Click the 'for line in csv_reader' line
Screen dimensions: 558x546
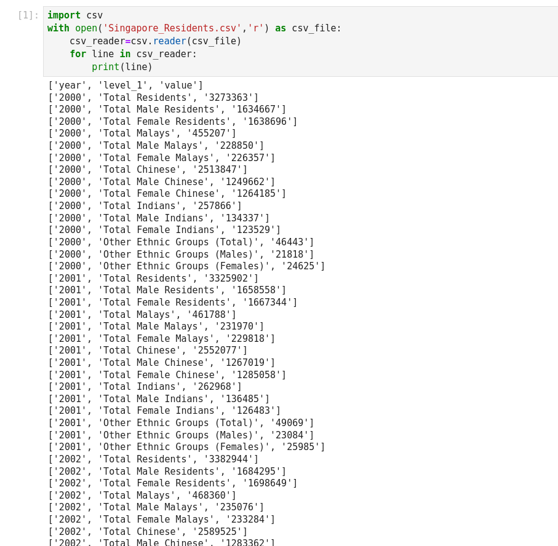coord(133,54)
